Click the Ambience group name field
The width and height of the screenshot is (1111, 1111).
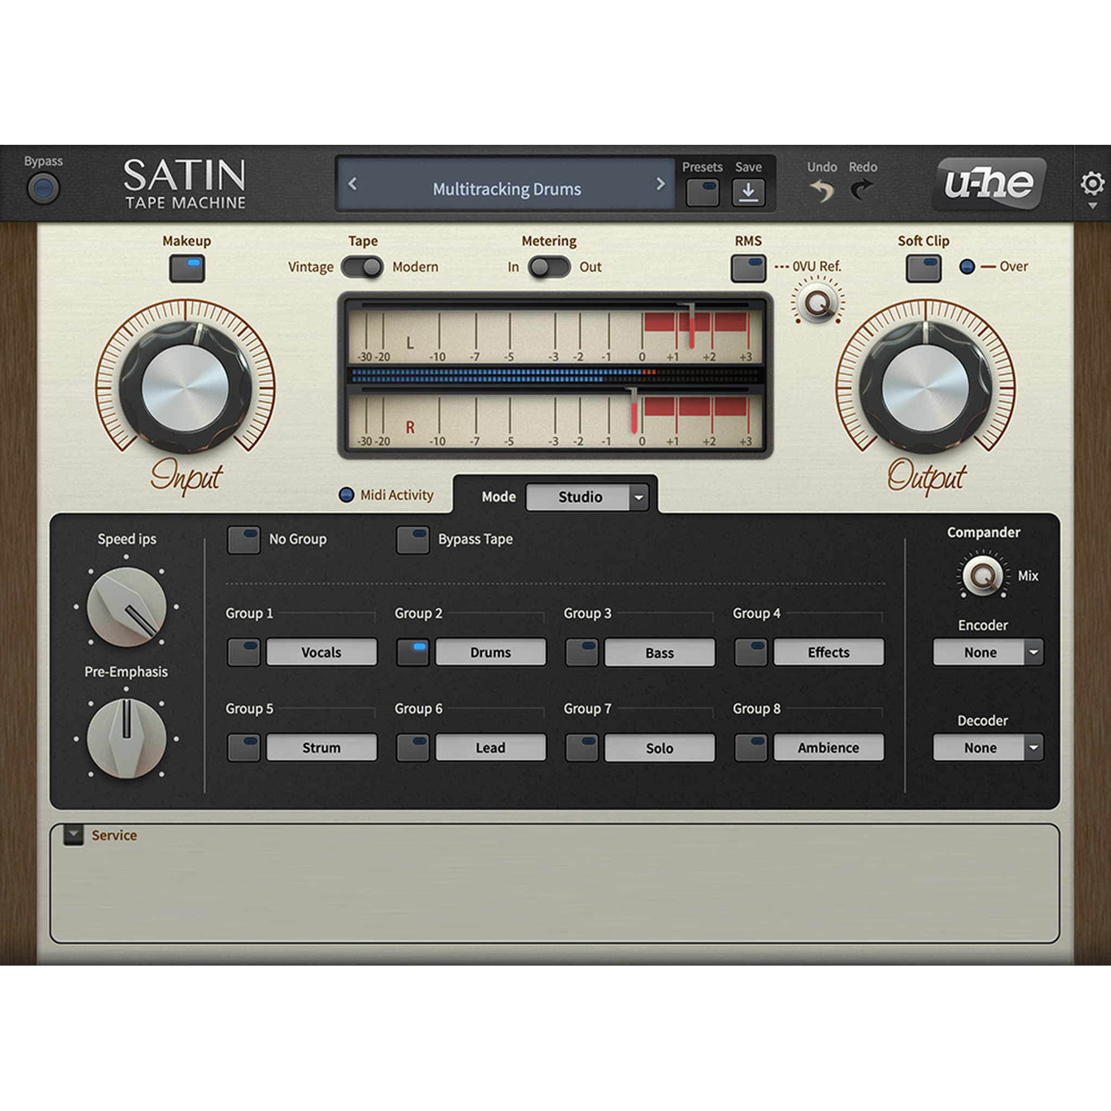[829, 748]
